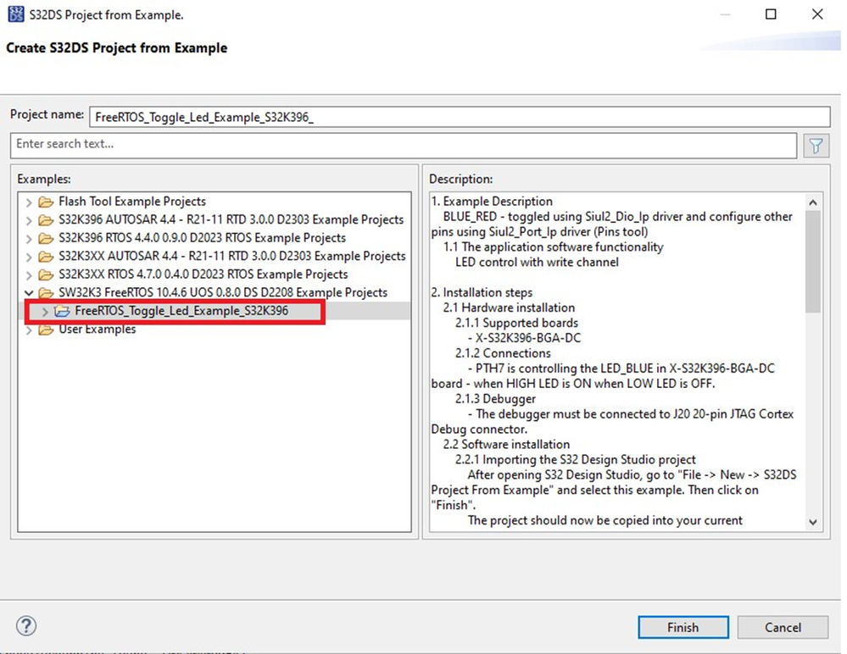Click description scrollbar up arrow

813,202
